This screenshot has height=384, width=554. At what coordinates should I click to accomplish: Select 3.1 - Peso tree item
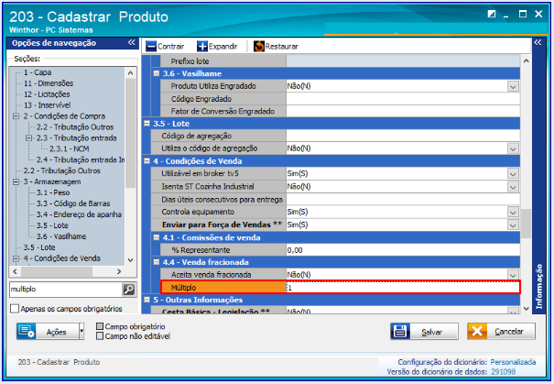(53, 192)
